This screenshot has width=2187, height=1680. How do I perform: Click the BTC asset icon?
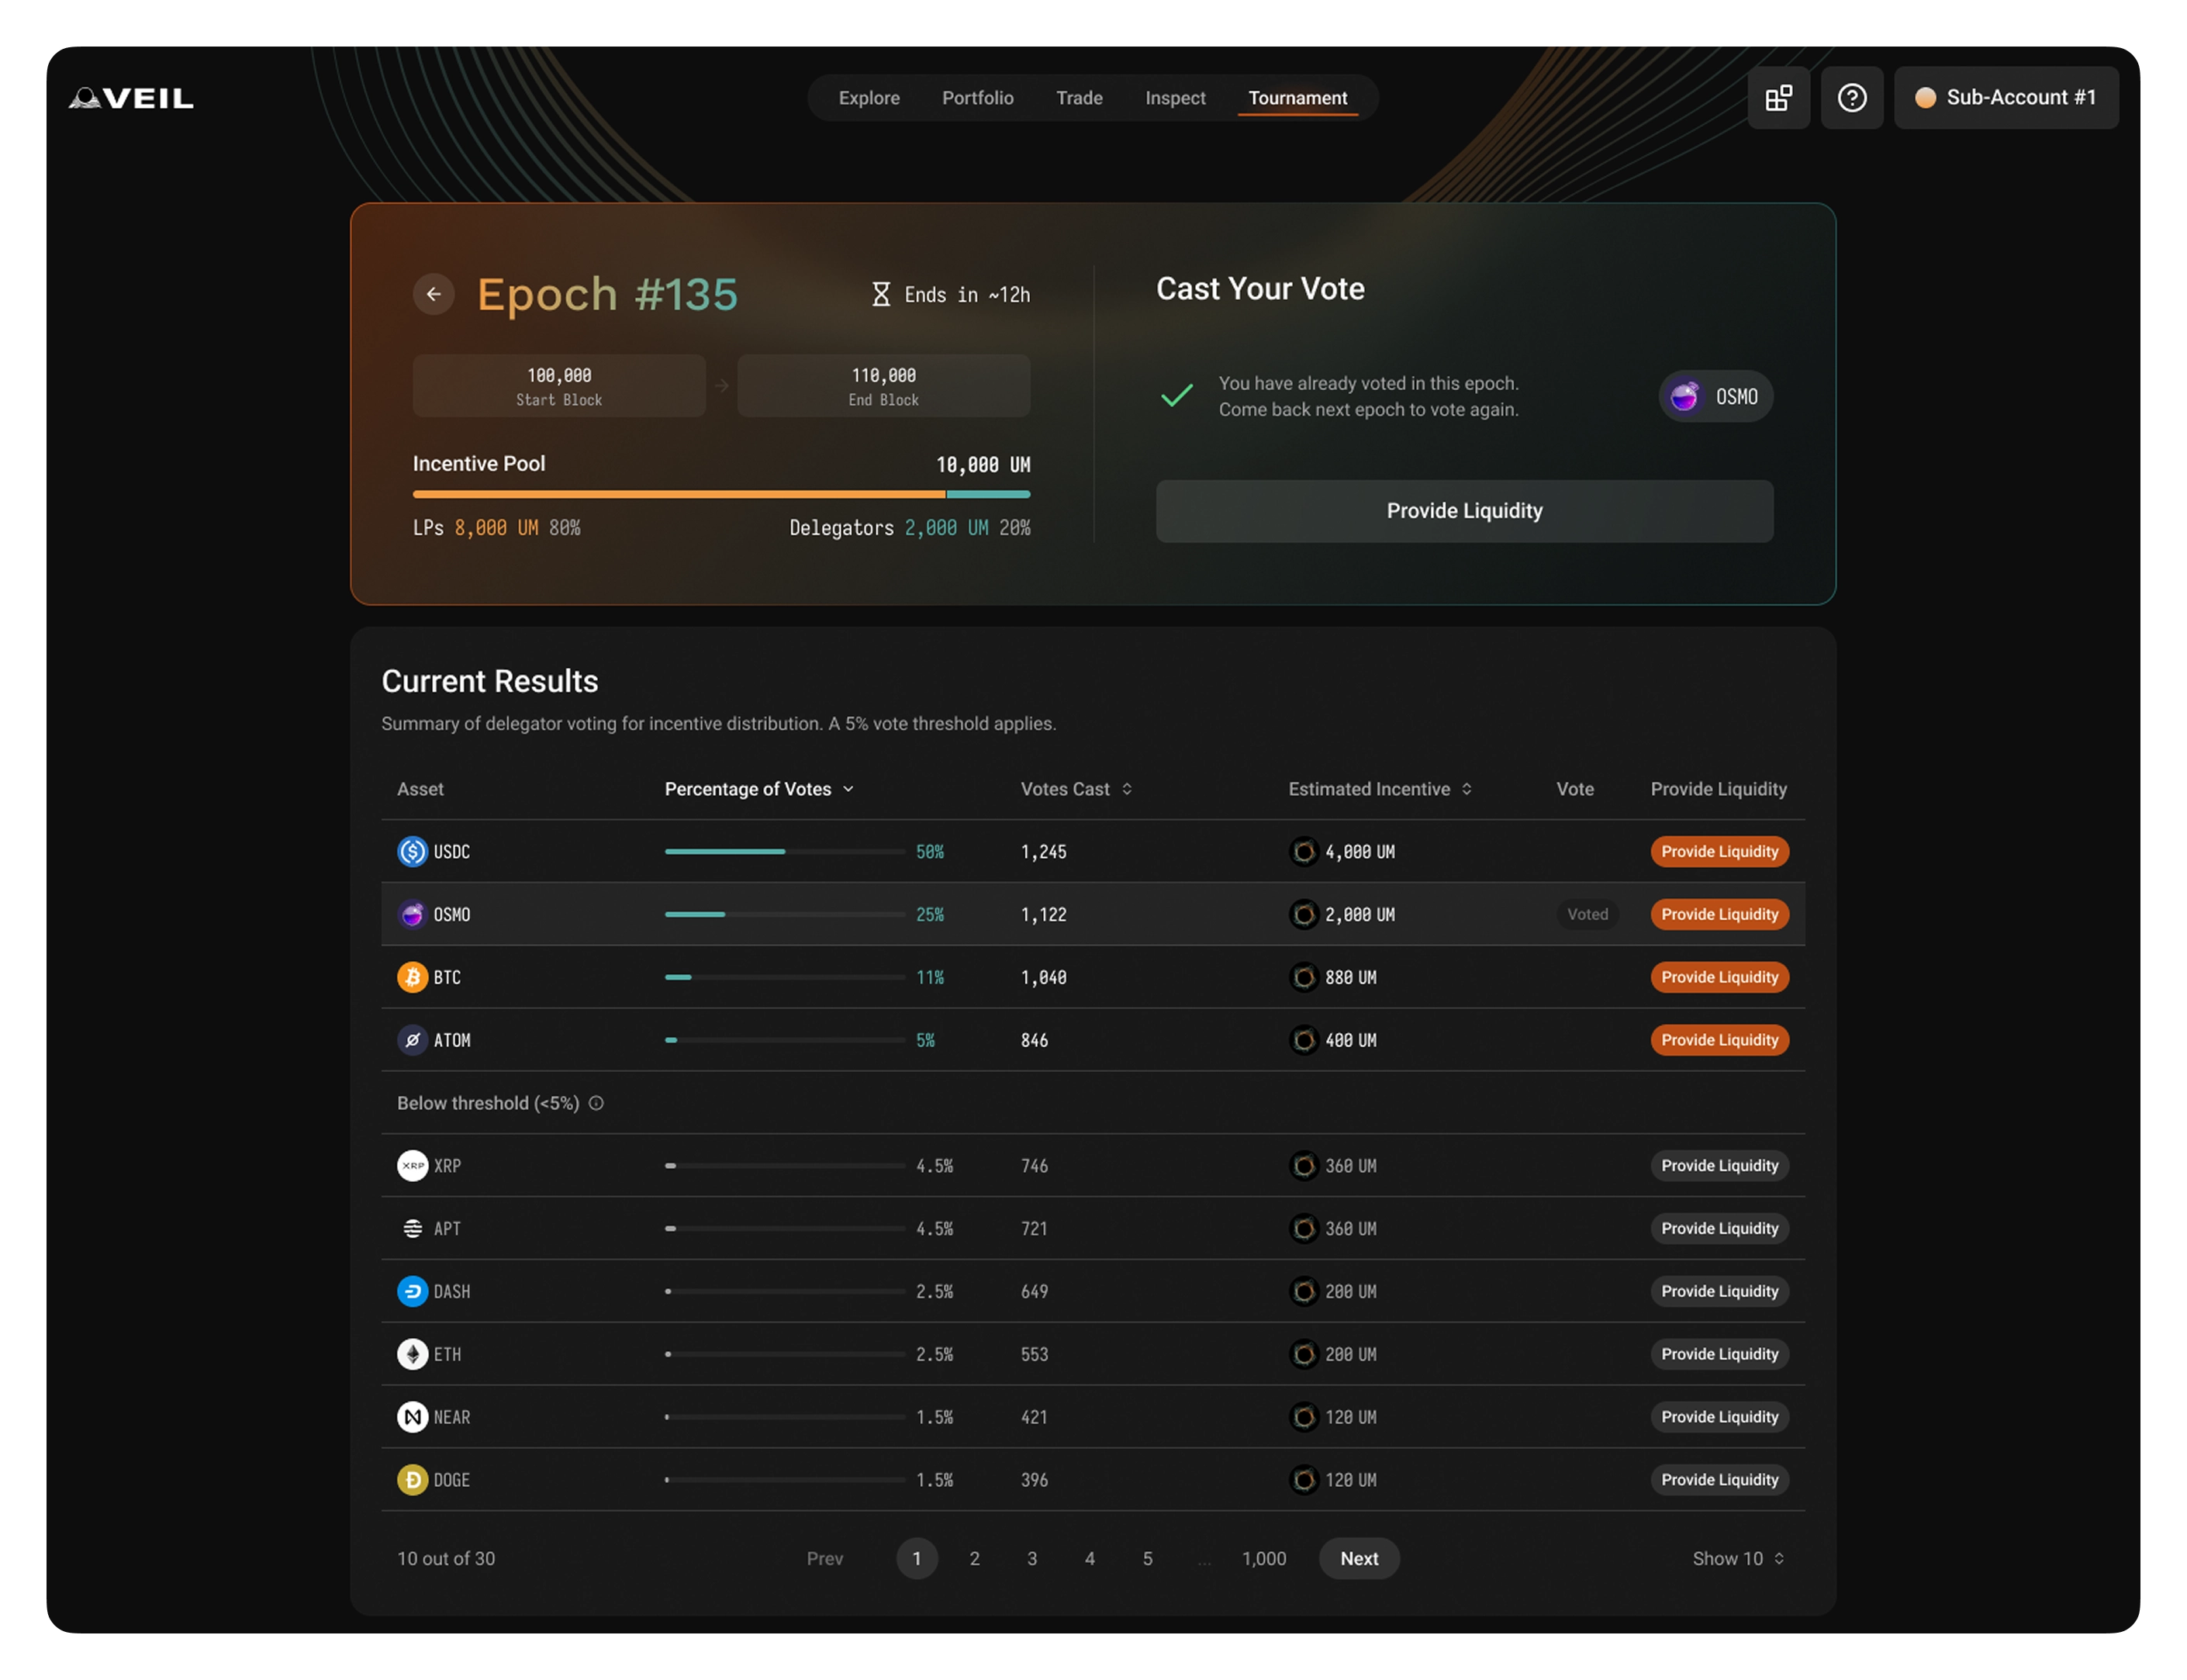(412, 977)
